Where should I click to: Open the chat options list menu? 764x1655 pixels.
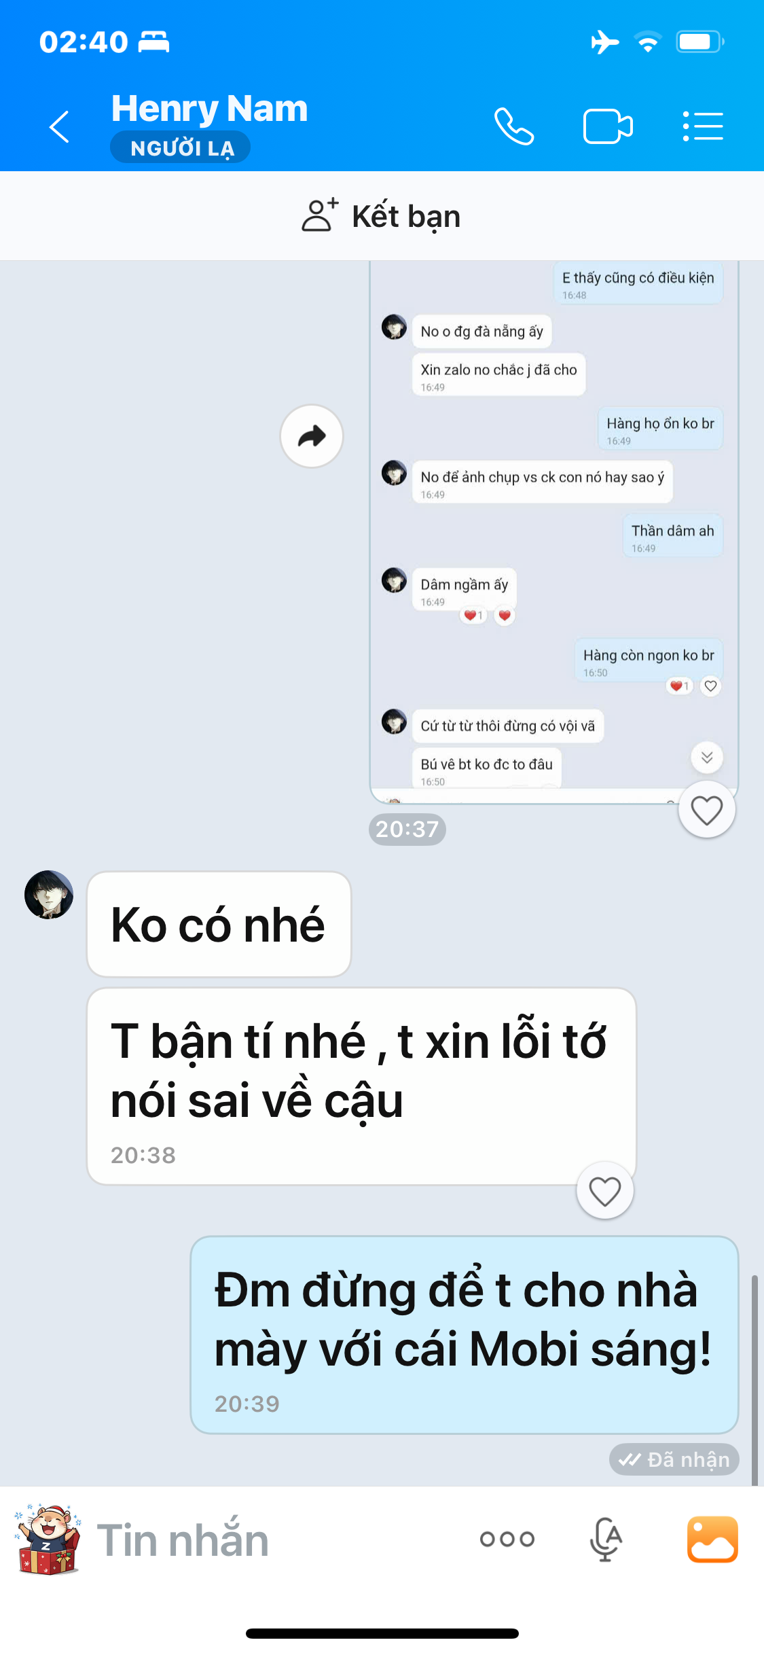(703, 126)
